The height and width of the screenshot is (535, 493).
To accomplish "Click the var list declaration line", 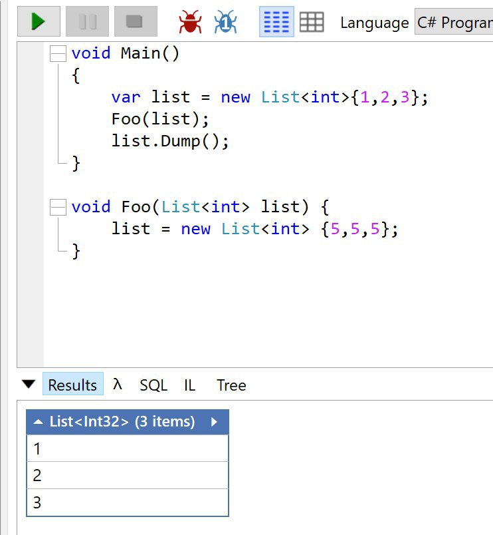I will (x=270, y=97).
